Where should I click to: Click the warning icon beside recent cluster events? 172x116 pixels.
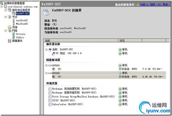(138, 4)
